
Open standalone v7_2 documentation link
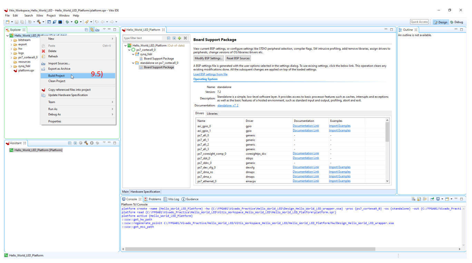click(x=228, y=105)
